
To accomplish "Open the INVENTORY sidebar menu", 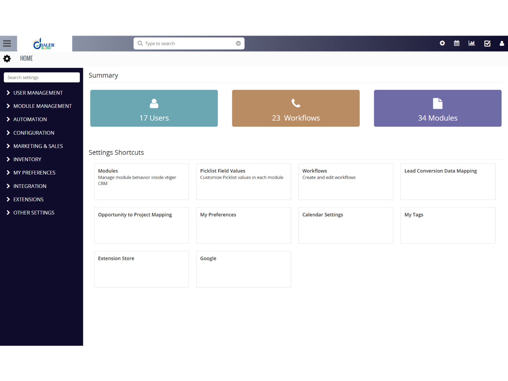I will [27, 159].
